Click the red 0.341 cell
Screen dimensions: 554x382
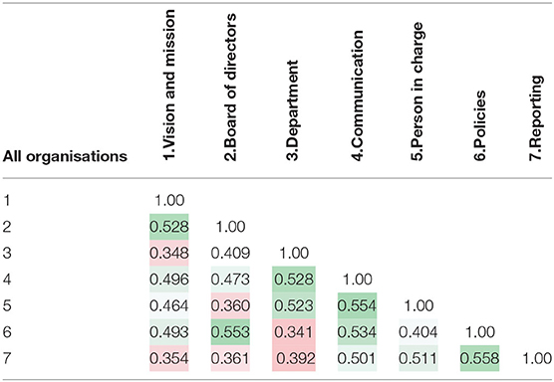(294, 332)
